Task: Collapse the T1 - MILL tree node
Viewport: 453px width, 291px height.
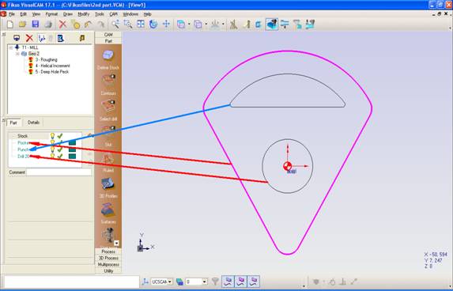Action: pos(11,47)
